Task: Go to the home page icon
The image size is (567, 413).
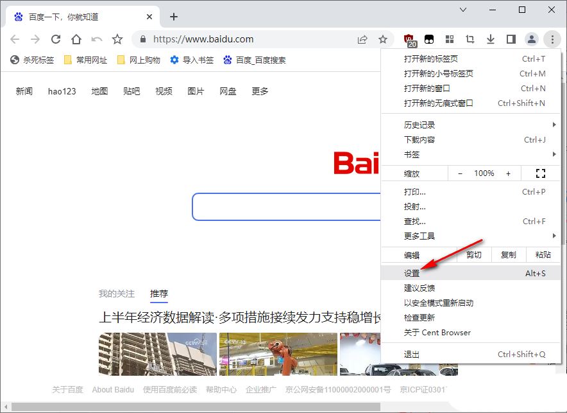Action: coord(76,39)
